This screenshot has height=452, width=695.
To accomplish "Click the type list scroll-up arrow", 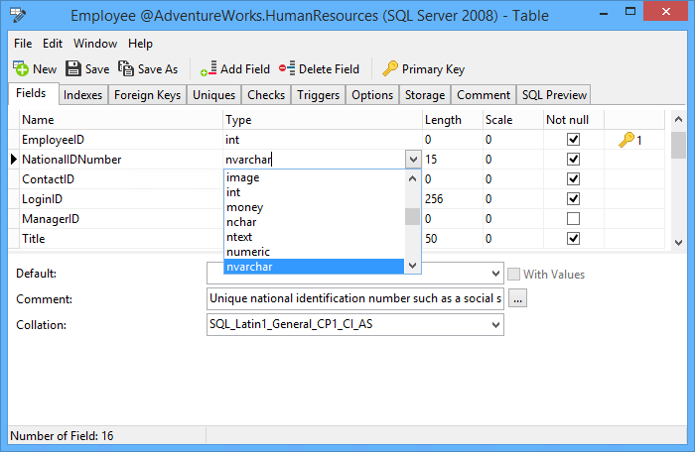I will (412, 178).
